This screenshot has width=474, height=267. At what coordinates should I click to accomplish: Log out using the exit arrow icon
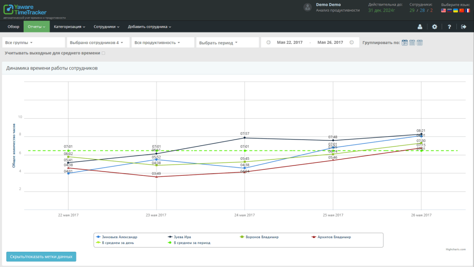tap(464, 27)
